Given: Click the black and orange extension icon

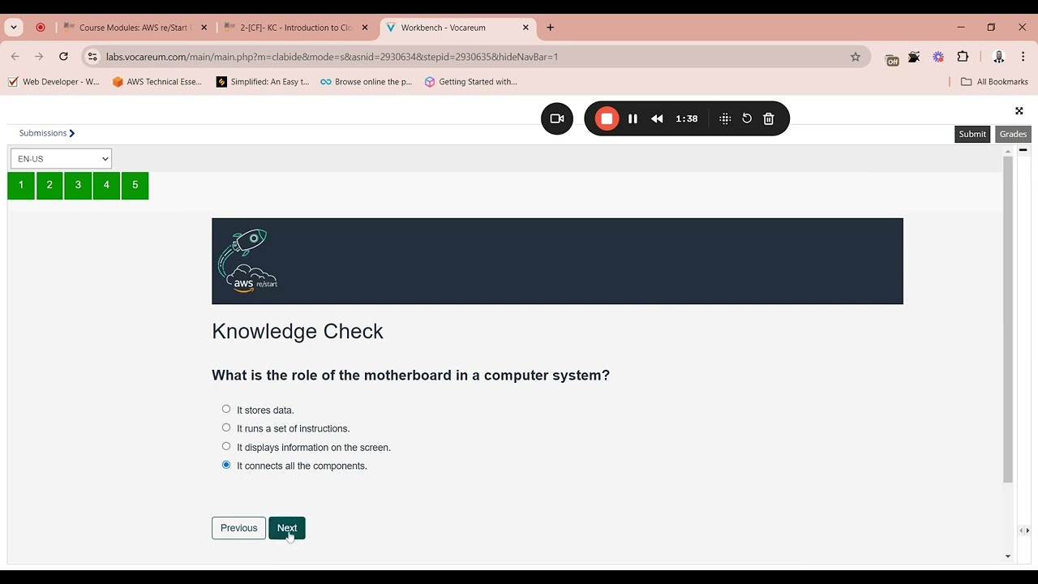Looking at the screenshot, I should 914,57.
